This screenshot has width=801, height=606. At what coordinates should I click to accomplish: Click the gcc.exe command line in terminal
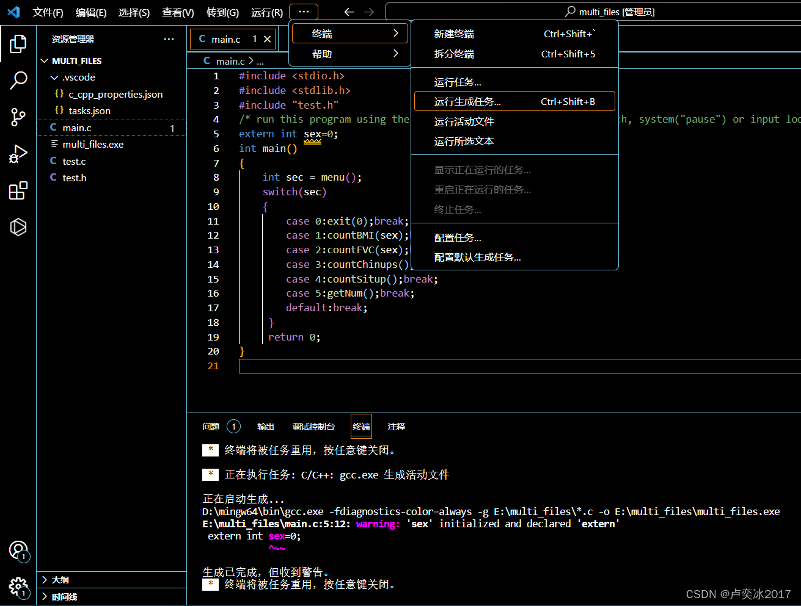[x=491, y=511]
